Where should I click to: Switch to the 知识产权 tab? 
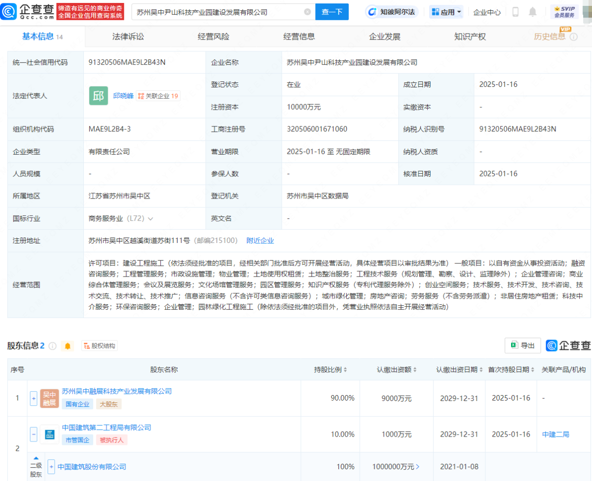(x=470, y=37)
